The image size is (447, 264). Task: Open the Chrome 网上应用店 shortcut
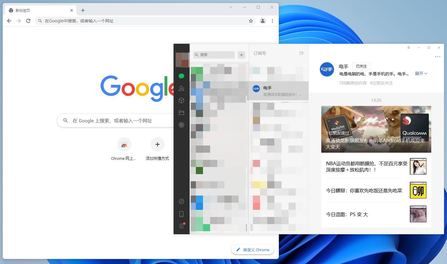point(124,144)
